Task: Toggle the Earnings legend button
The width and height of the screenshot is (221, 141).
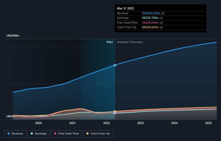Action: [x=38, y=134]
